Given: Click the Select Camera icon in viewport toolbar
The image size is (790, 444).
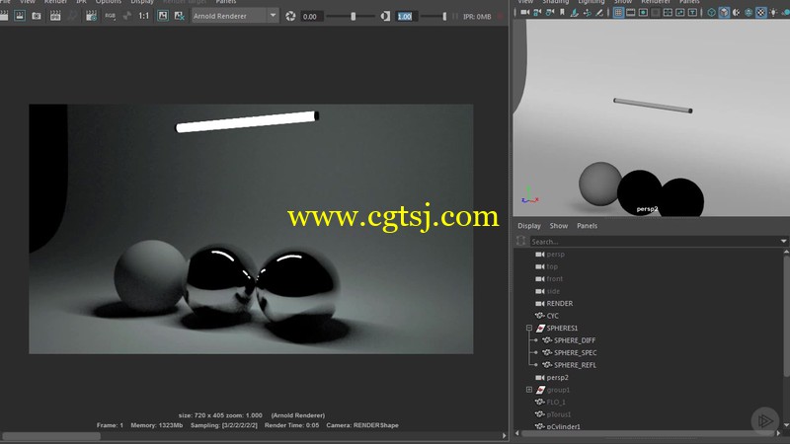Looking at the screenshot, I should pos(525,13).
